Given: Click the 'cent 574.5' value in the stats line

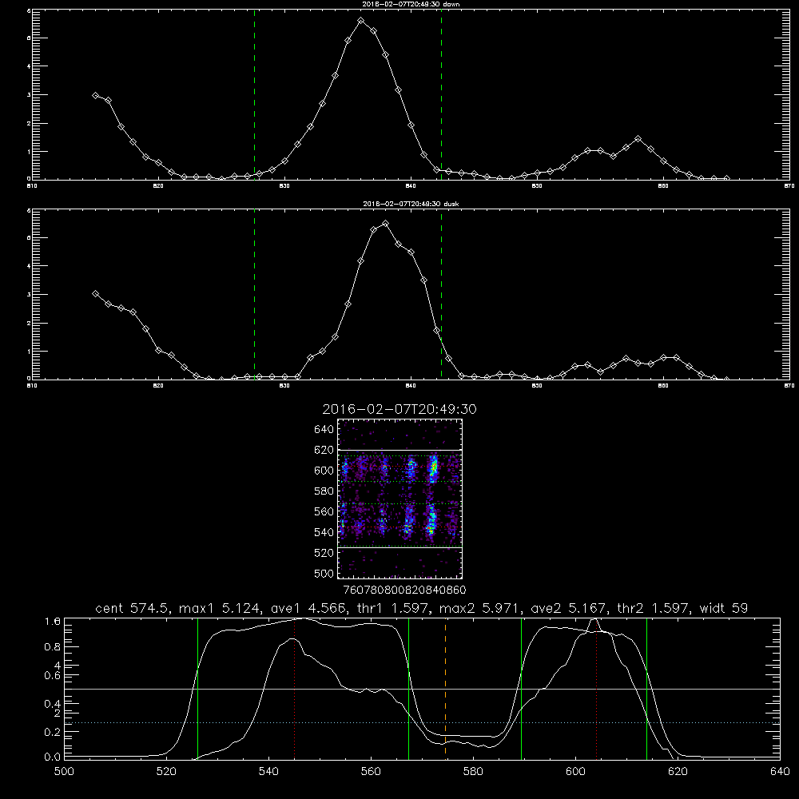Looking at the screenshot, I should tap(133, 608).
